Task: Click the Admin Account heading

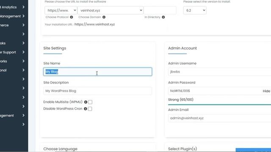Action: click(183, 48)
